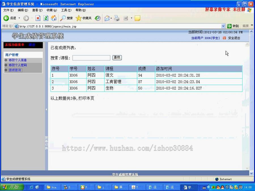This screenshot has height=191, width=255.
Task: Click the Stop loading icon
Action: pyautogui.click(x=38, y=18)
